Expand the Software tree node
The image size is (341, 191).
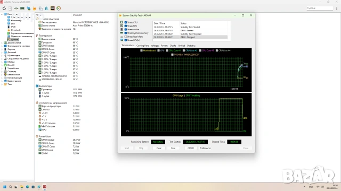[x=2, y=71]
